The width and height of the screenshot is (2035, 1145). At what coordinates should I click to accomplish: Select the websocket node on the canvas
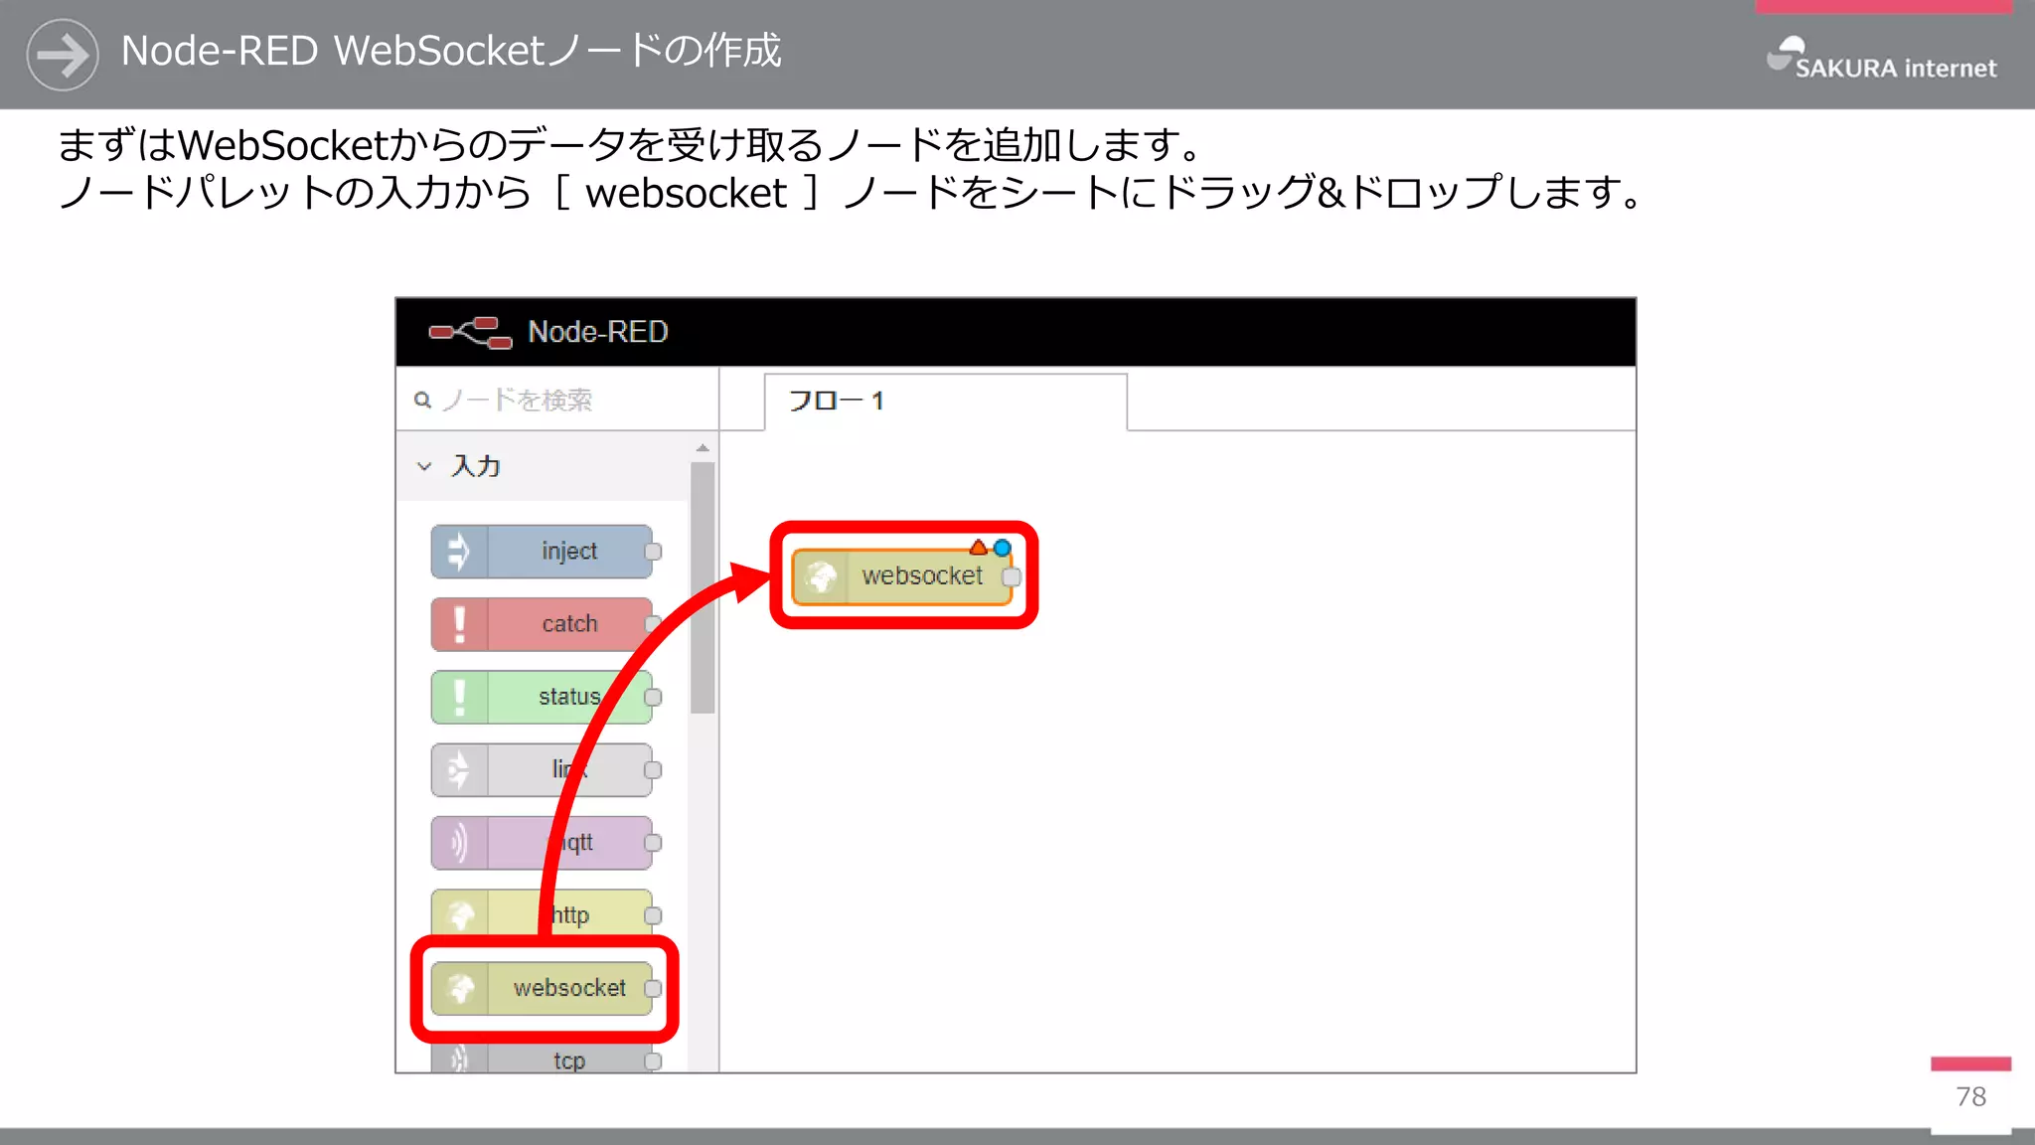coord(902,576)
